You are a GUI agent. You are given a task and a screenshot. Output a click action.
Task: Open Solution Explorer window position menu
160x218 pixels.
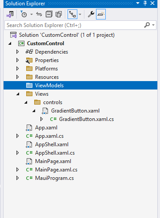[138, 3]
